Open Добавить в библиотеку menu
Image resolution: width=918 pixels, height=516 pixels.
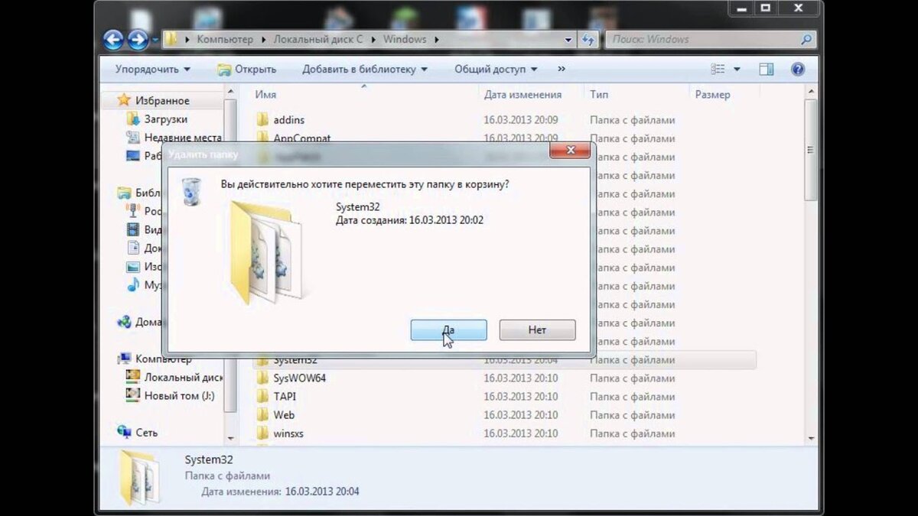365,69
